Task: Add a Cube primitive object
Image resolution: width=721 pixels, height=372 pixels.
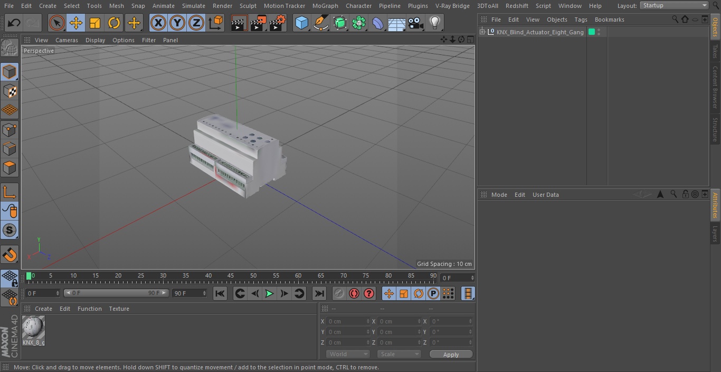Action: [301, 23]
